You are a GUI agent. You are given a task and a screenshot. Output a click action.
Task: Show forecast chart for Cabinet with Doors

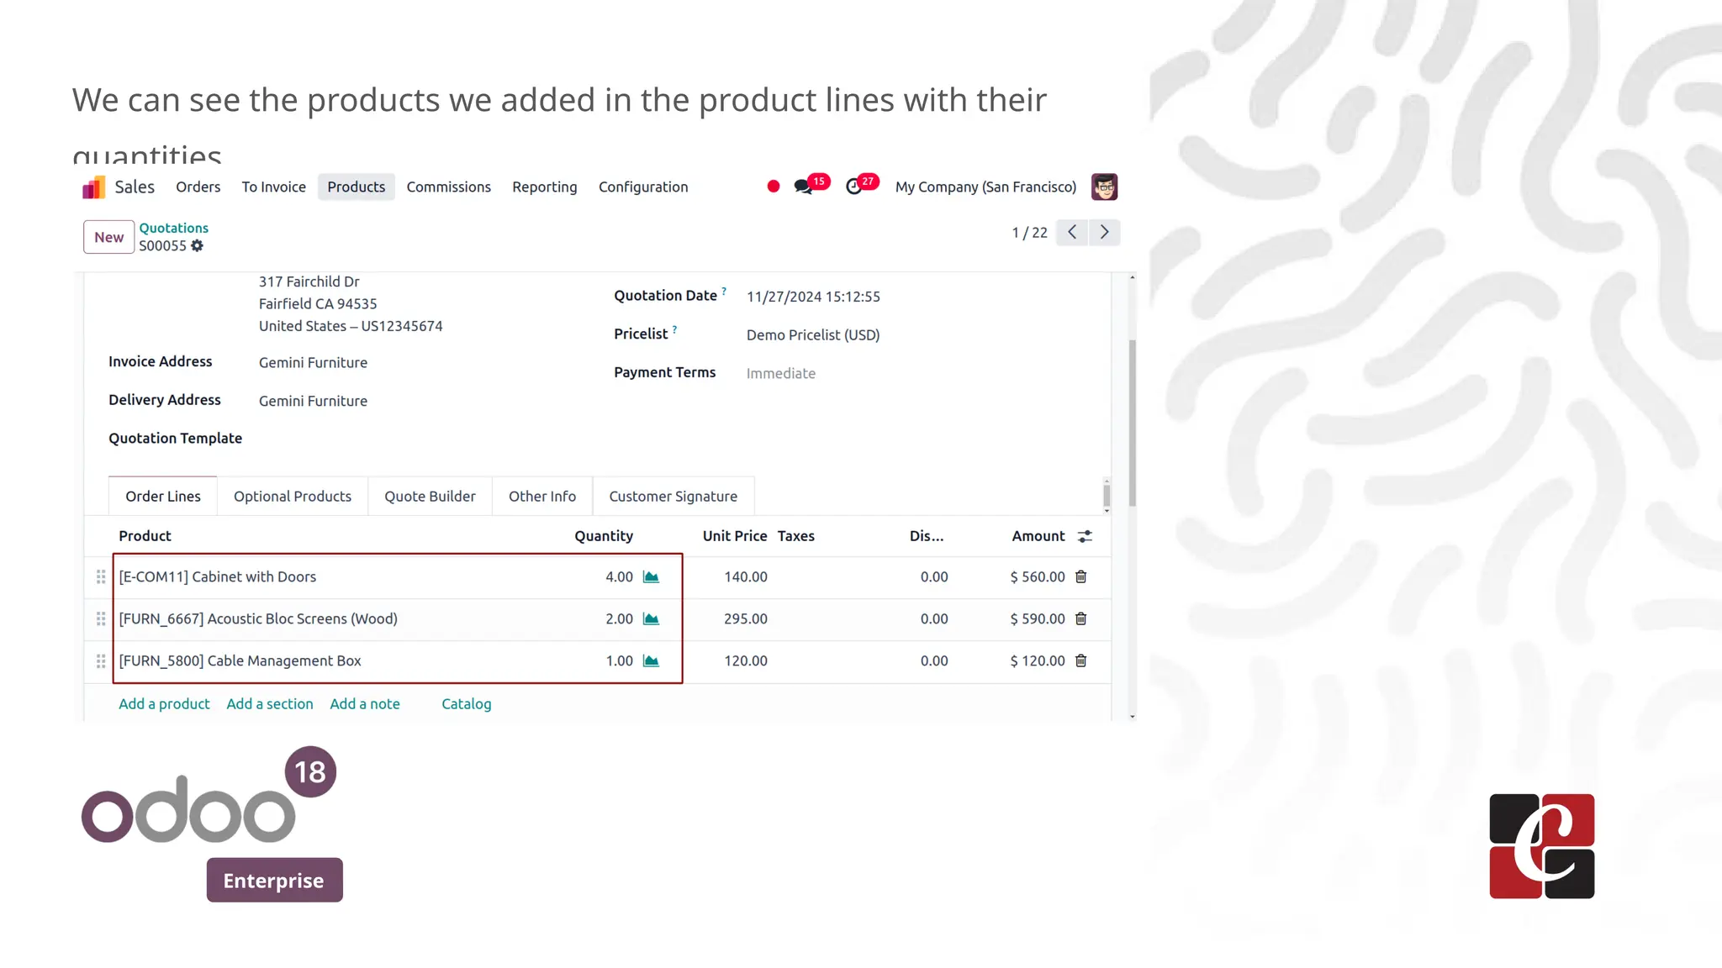click(651, 576)
